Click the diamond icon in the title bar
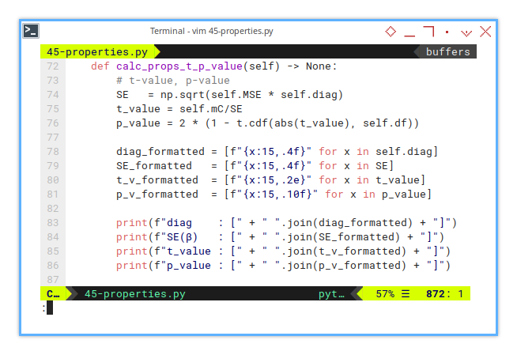 tap(391, 32)
